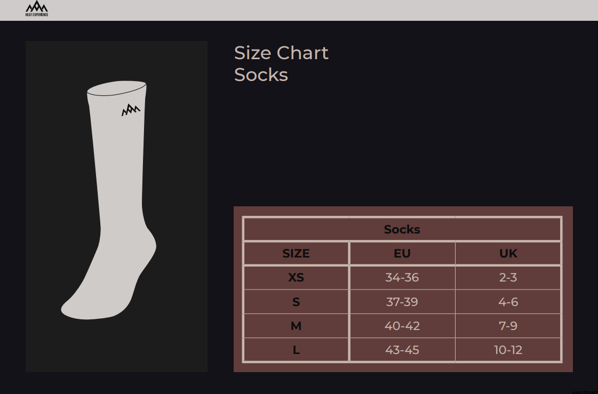Click the XS size row label
The height and width of the screenshot is (394, 598).
(x=296, y=277)
